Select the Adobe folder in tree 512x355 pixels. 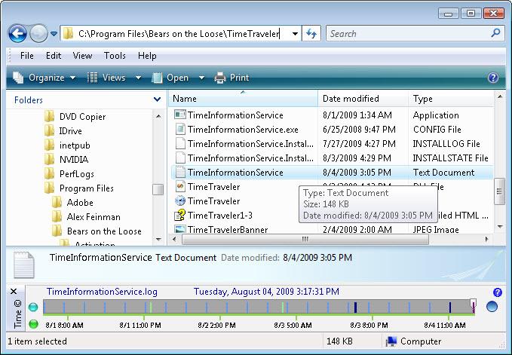click(x=73, y=203)
